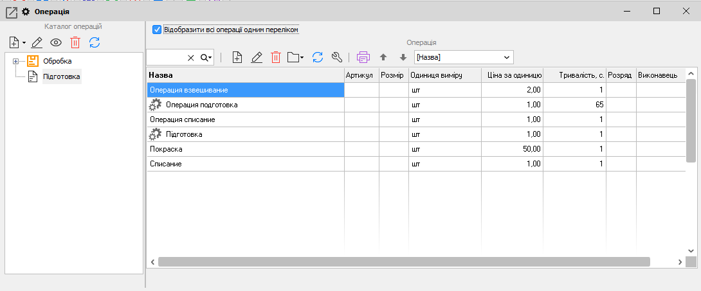The height and width of the screenshot is (291, 701).
Task: Add a new operation to the list
Action: 237,57
